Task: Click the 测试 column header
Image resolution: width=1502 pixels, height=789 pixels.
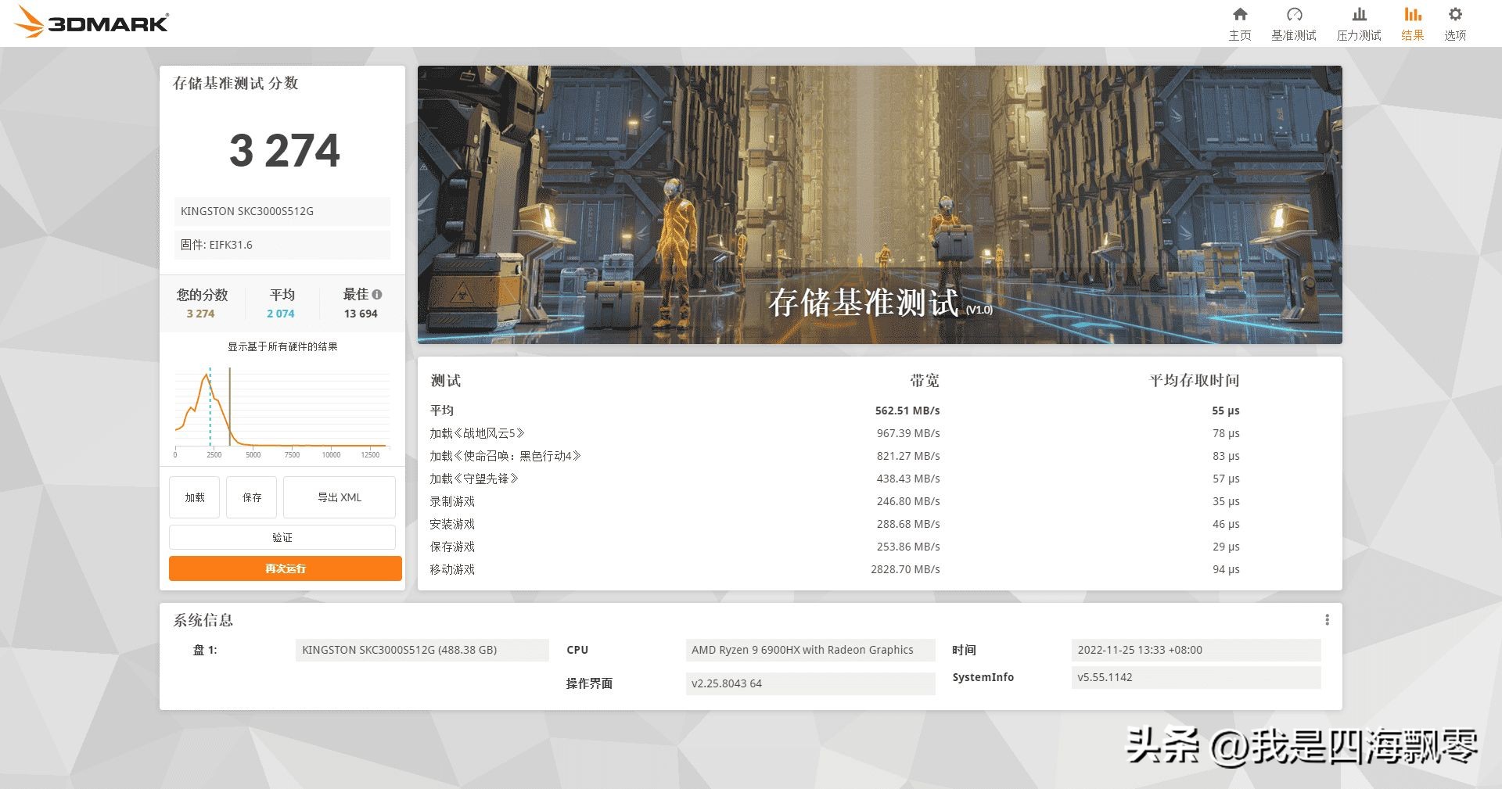Action: (x=446, y=381)
